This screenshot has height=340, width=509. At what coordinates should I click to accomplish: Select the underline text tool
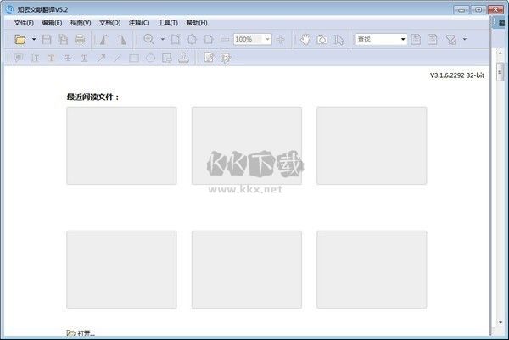(84, 58)
